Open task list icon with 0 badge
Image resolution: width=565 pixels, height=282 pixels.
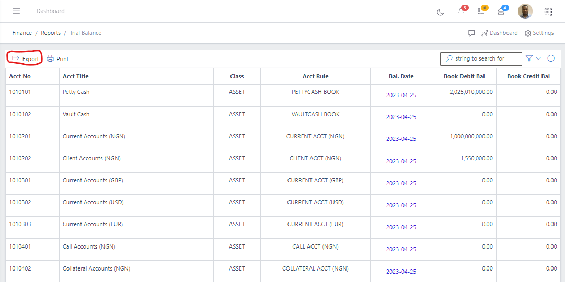481,11
